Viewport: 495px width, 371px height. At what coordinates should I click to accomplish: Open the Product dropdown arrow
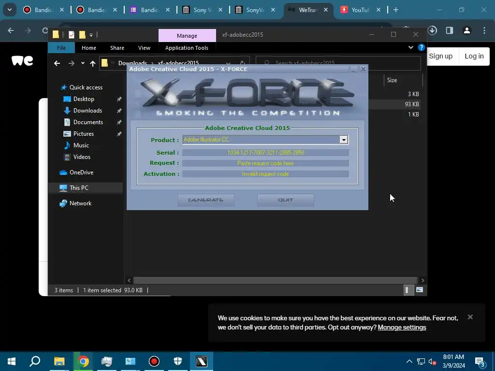pos(344,140)
